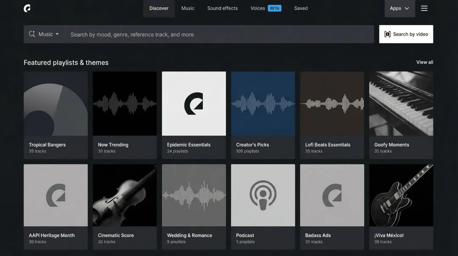The image size is (458, 256).
Task: Select the Cinematic Score violin thumbnail
Action: (x=125, y=195)
